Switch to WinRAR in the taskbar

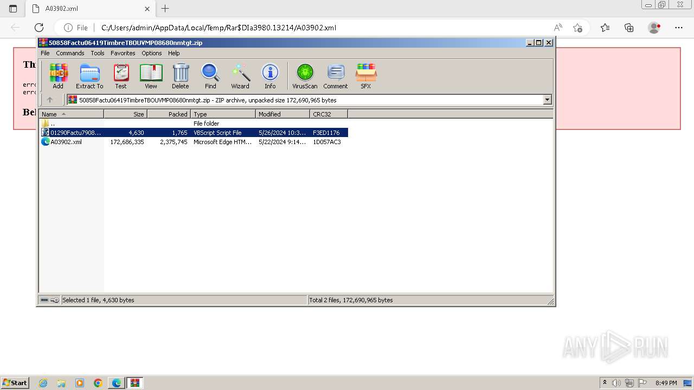tap(135, 383)
